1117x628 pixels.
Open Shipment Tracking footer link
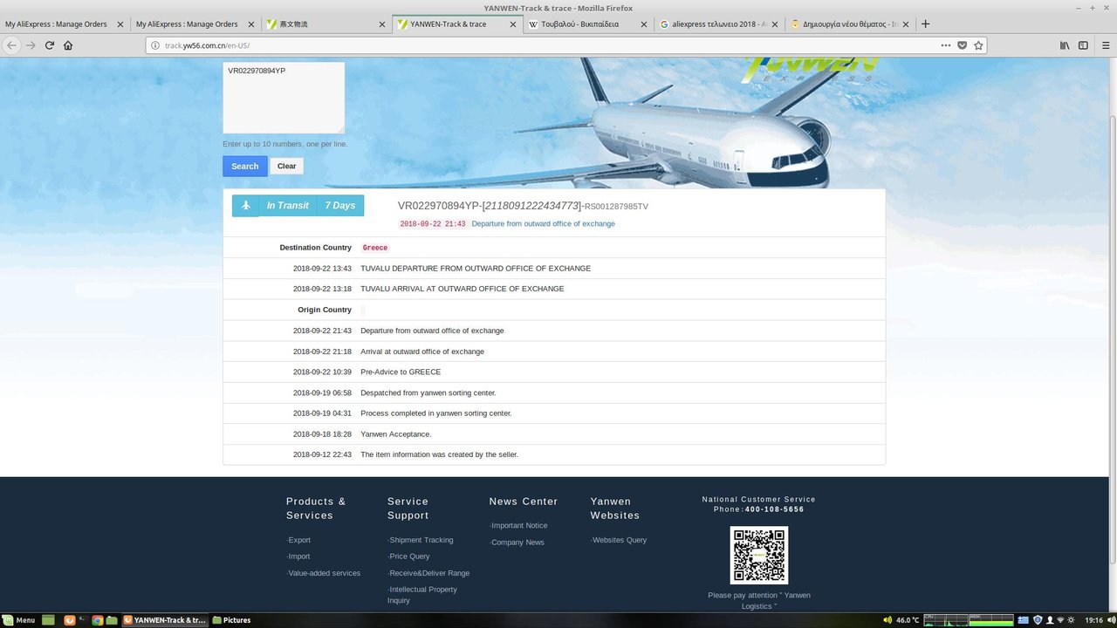coord(421,540)
